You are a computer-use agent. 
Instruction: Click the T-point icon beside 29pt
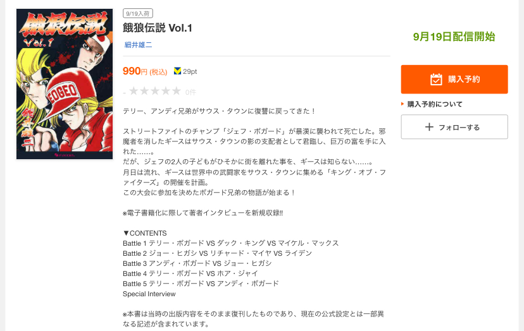coord(177,71)
